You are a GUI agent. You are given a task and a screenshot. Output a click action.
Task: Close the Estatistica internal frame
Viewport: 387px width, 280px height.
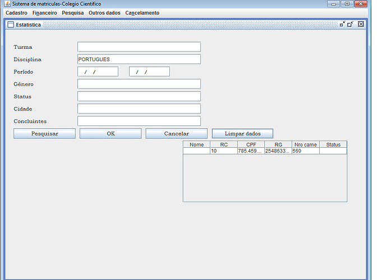(x=361, y=24)
